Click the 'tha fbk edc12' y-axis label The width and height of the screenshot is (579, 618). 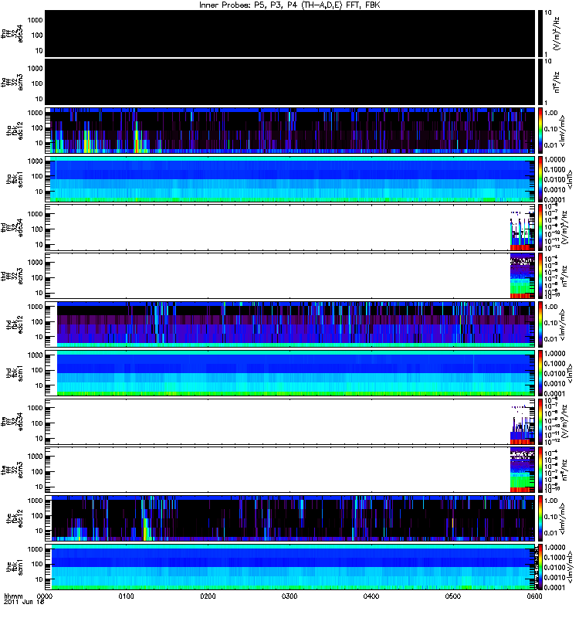coord(15,130)
